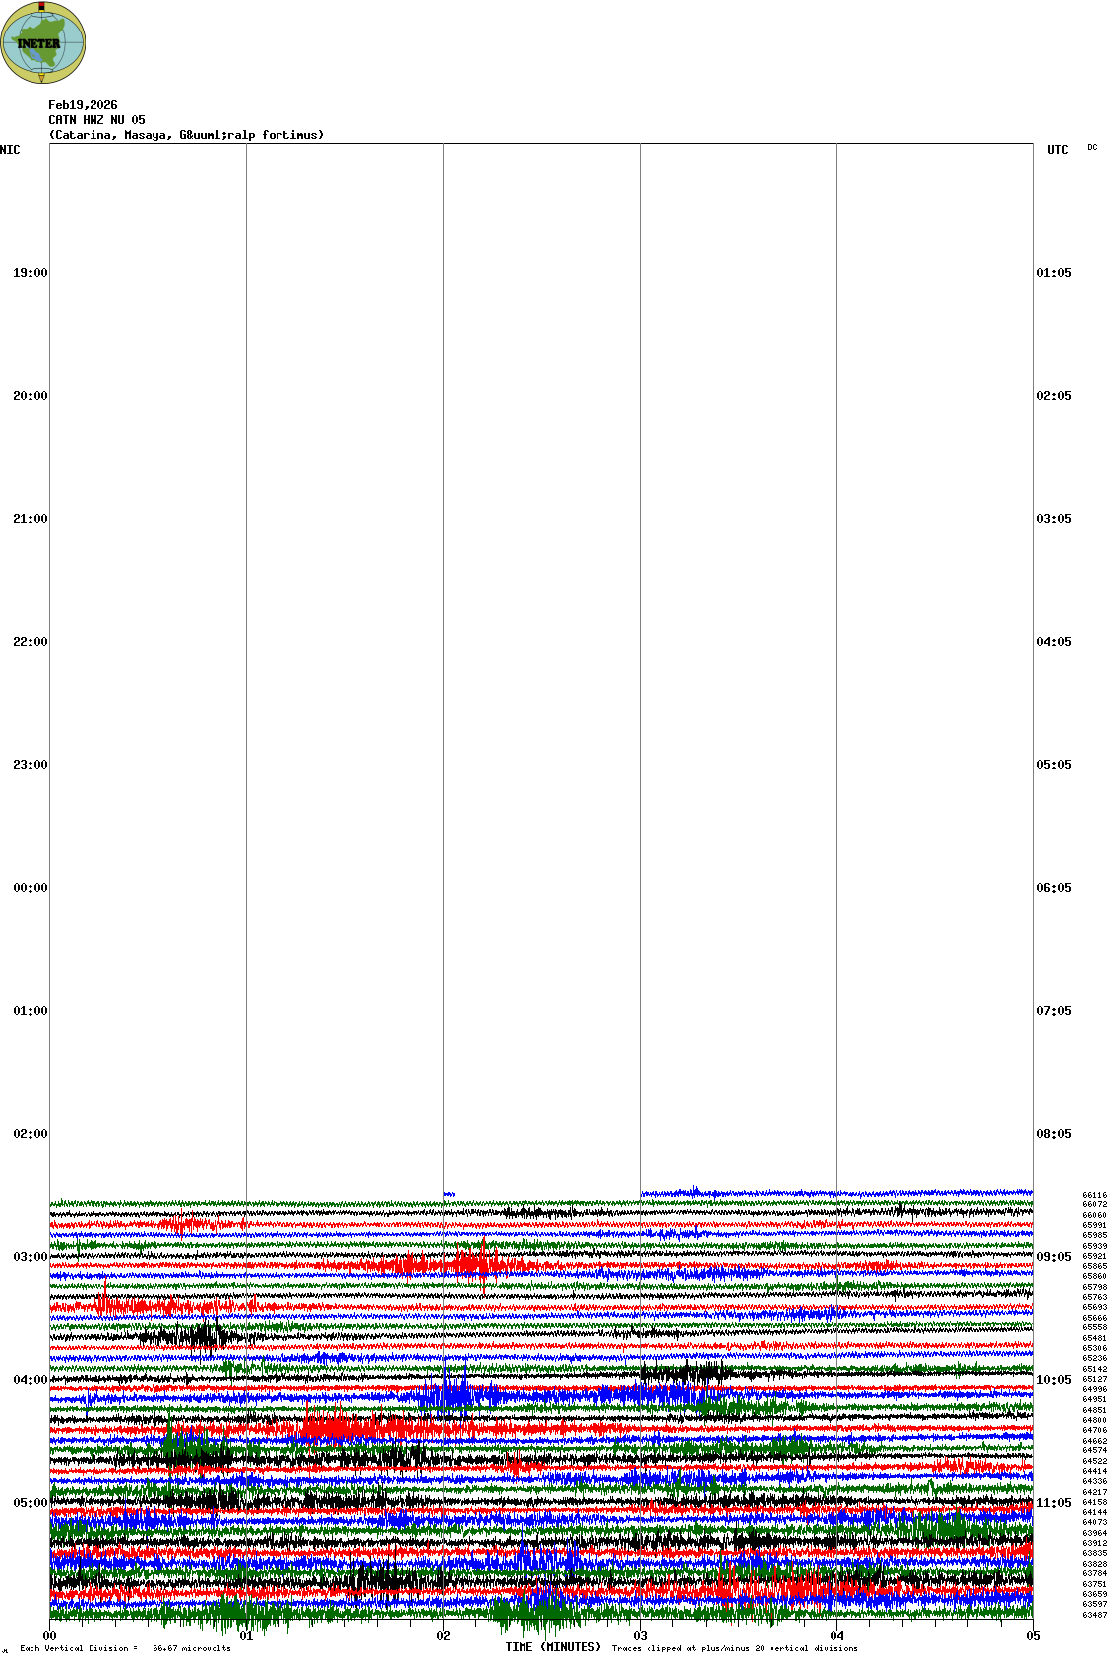Select the 00:00 local time label
Viewport: 1112px width, 1662px height.
coord(30,888)
